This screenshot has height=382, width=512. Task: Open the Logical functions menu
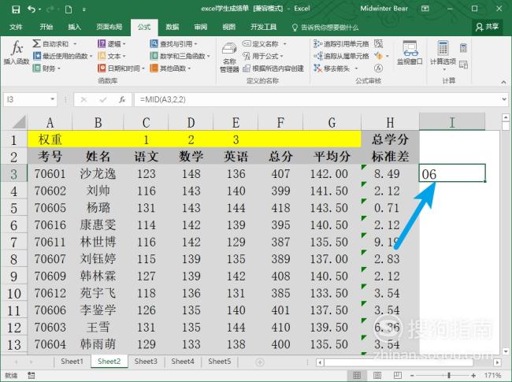pos(112,44)
